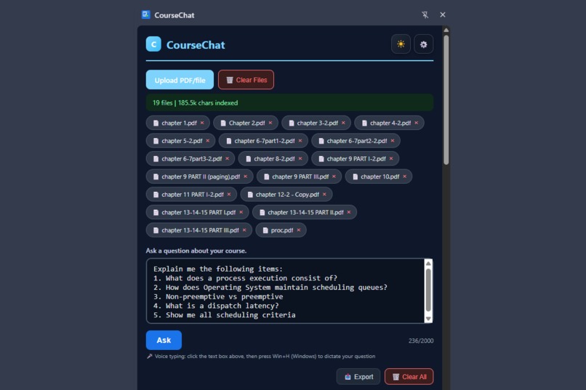Click the microphone icon beside Voice typing hint
The width and height of the screenshot is (586, 390).
(150, 356)
